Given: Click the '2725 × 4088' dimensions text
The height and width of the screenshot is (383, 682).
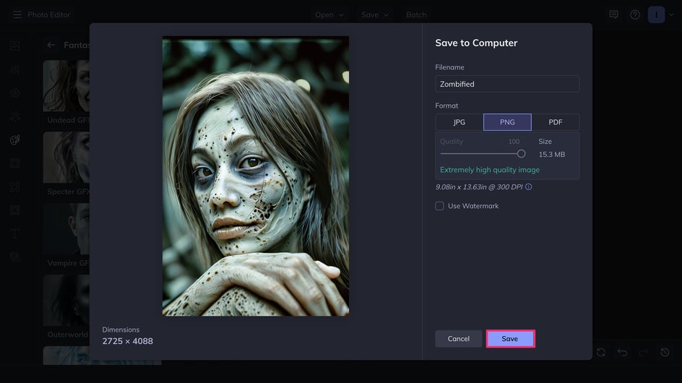Looking at the screenshot, I should [127, 341].
